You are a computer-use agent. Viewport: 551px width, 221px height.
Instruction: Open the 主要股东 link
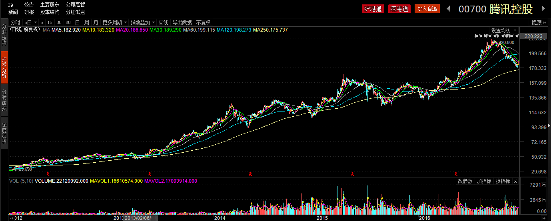click(50, 4)
